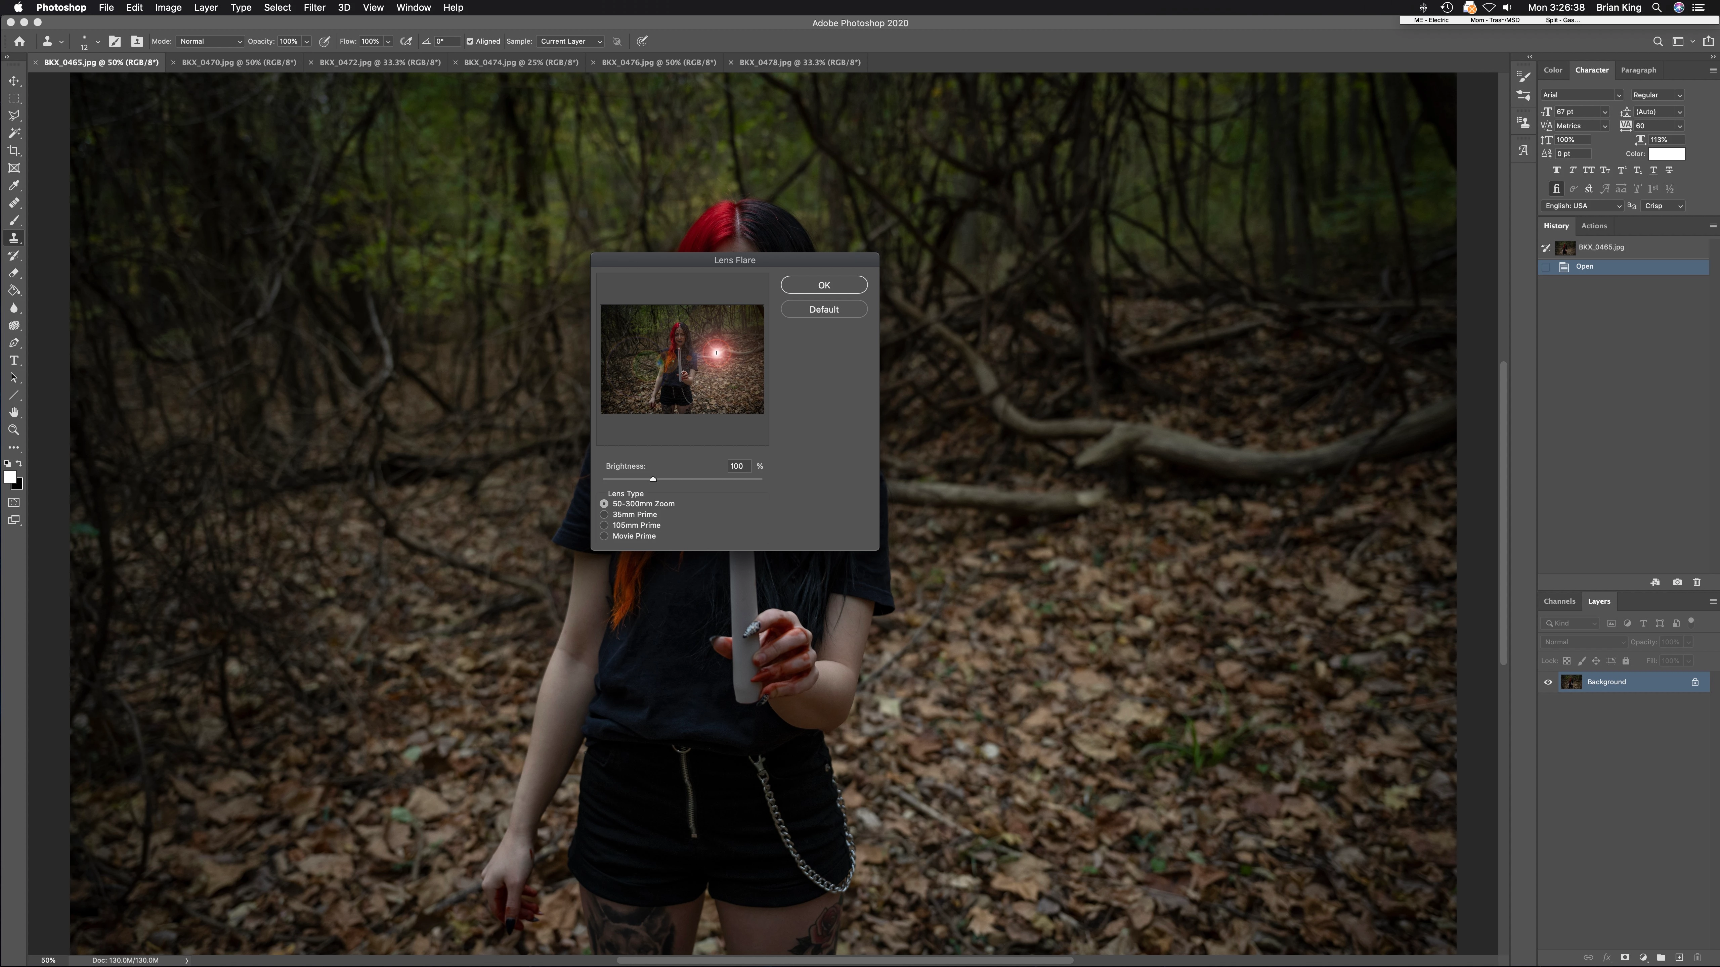
Task: Switch to the BKX_0472.jpg document tab
Action: [380, 62]
